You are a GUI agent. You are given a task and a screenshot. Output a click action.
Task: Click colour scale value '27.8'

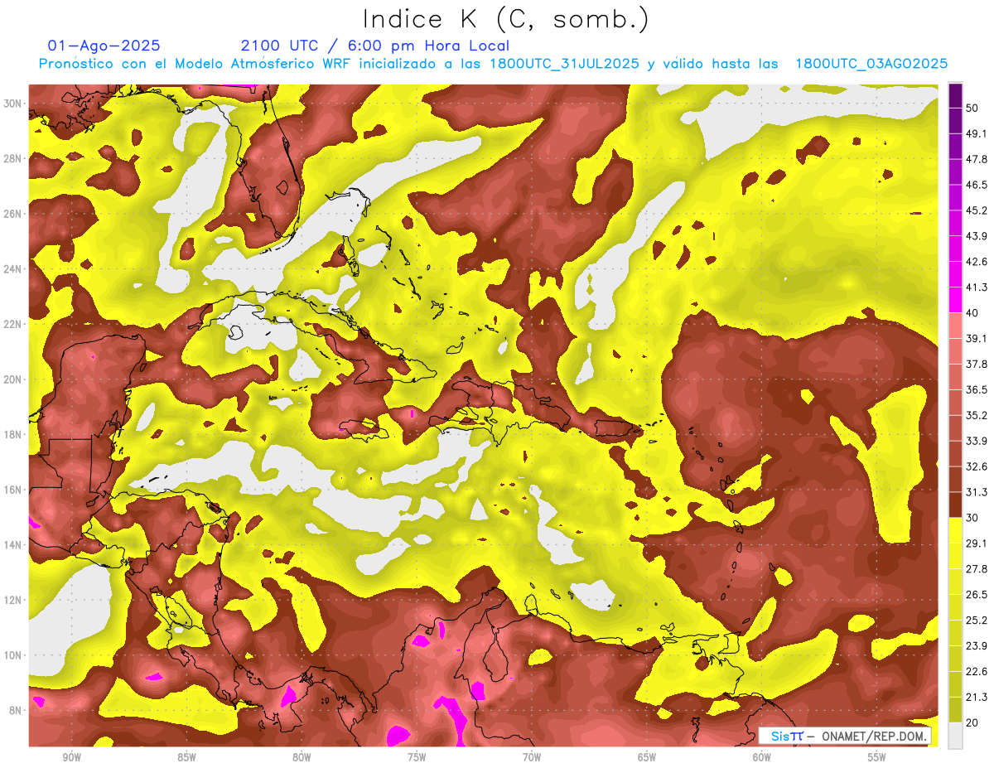[976, 568]
